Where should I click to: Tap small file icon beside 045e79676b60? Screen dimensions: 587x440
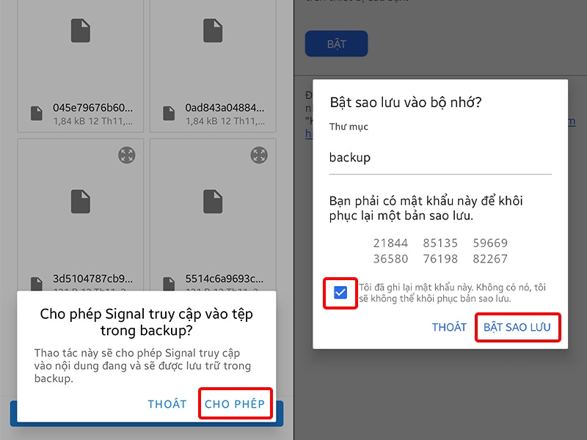pos(36,114)
